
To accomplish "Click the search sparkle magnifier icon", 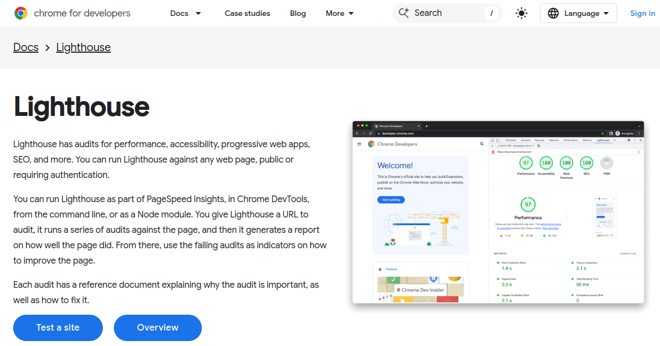I will (404, 13).
